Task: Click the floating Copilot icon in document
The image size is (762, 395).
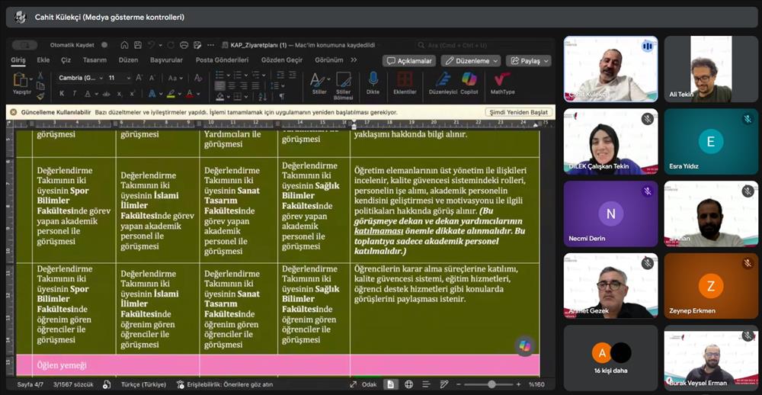Action: coord(524,345)
